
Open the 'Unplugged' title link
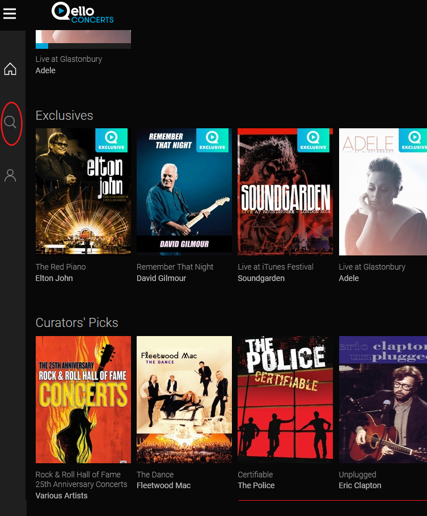[x=358, y=475]
